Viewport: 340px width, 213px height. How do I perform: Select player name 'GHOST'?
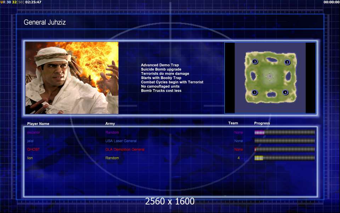click(x=33, y=149)
